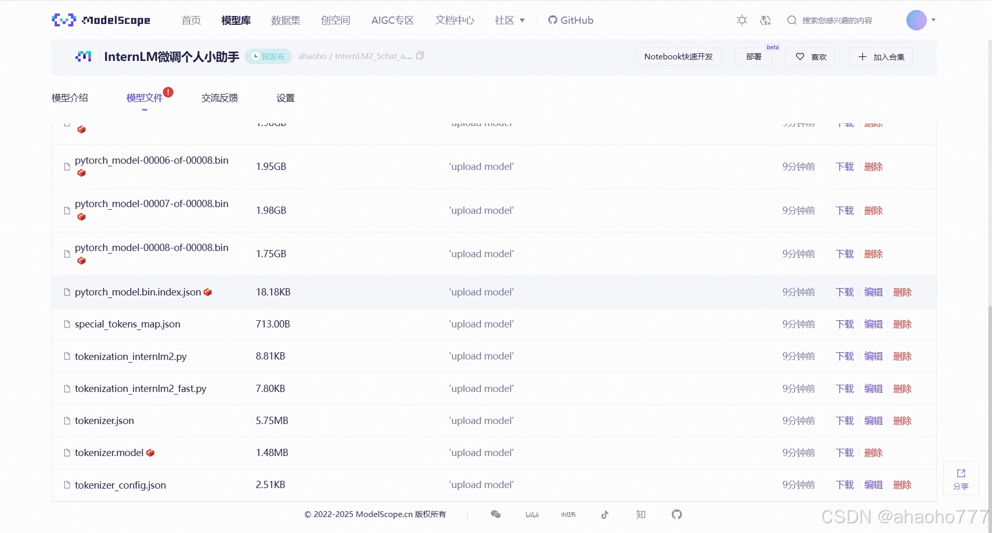
Task: Click the LFS cube icon under pytorch_model-00008
Action: 81,261
